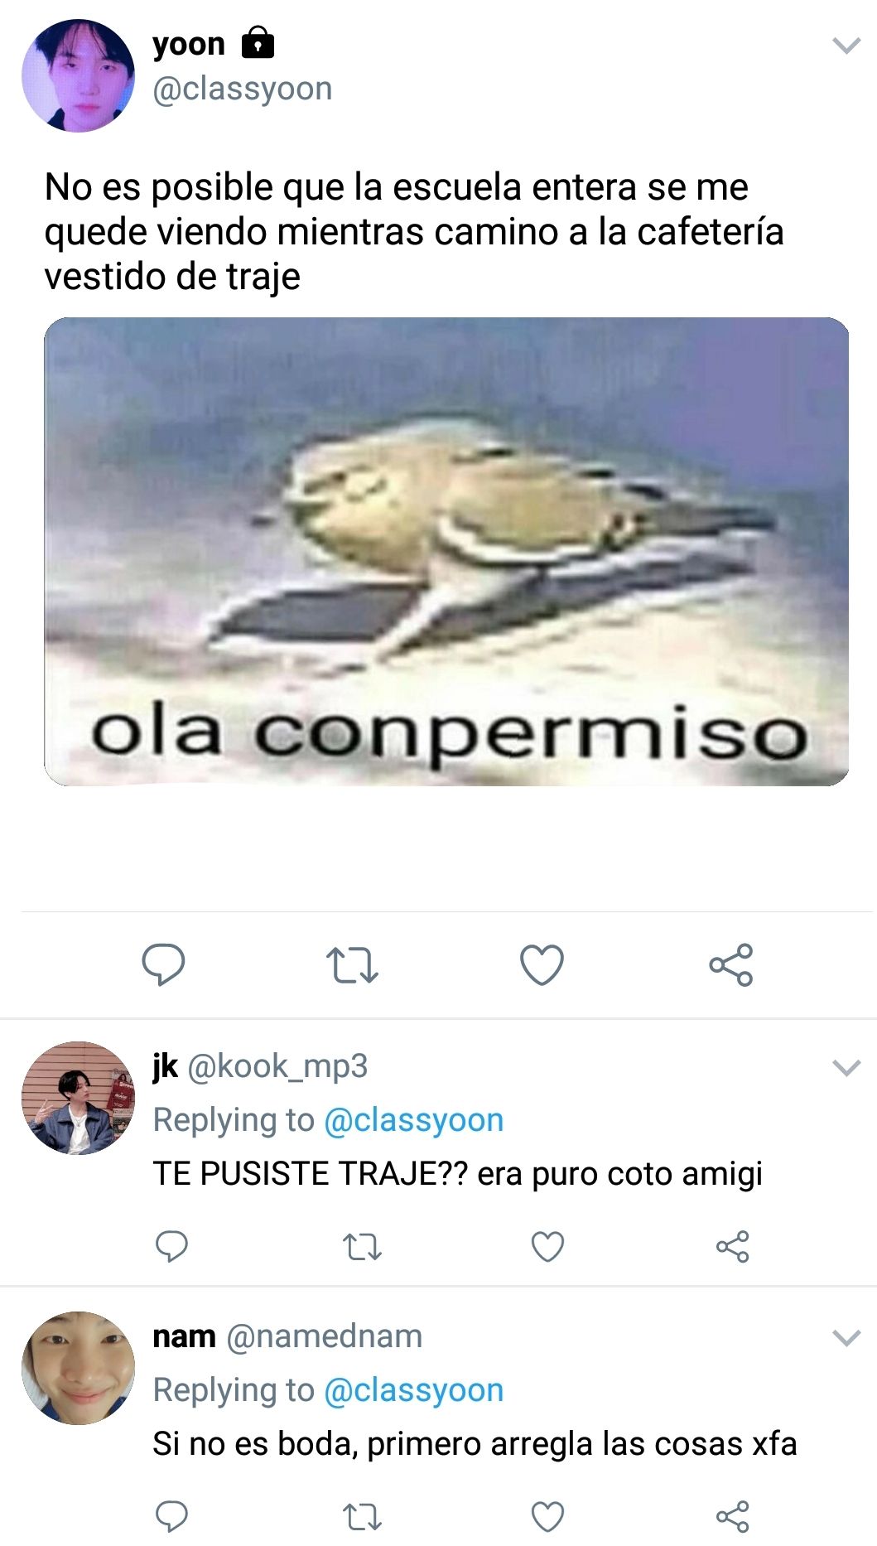Share nam's reply
This screenshot has width=877, height=1546.
click(733, 1516)
